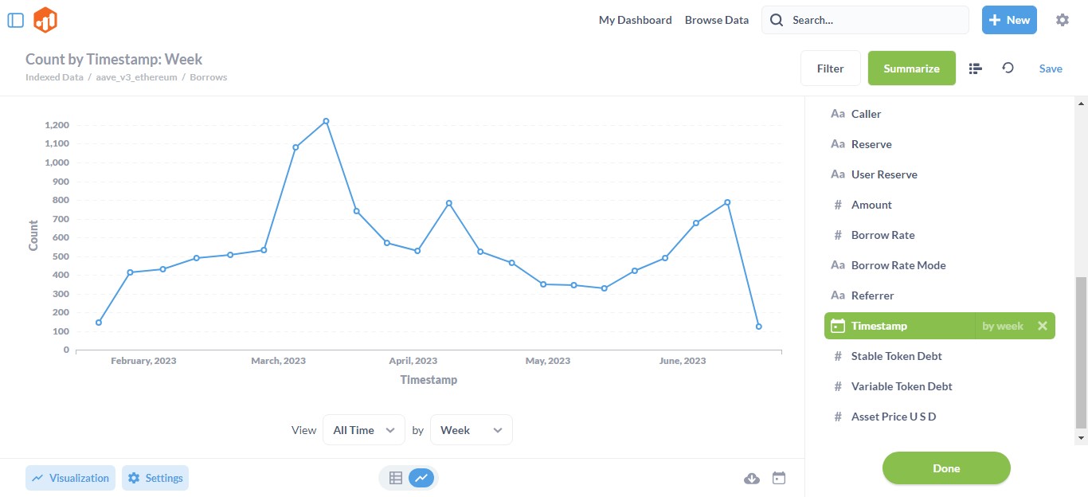Click the refresh query icon
Screen dimensions: 1088x497
tap(1008, 68)
